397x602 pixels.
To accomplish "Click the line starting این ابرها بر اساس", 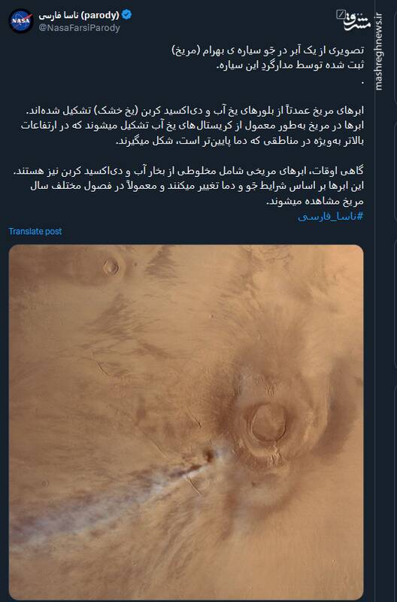I will point(197,186).
